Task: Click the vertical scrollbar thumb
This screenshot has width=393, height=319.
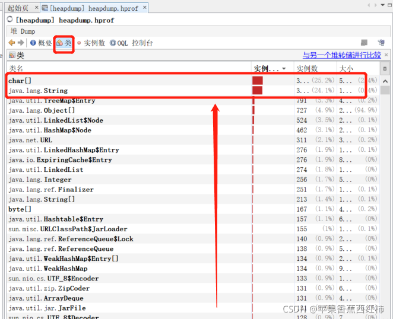Action: point(385,90)
